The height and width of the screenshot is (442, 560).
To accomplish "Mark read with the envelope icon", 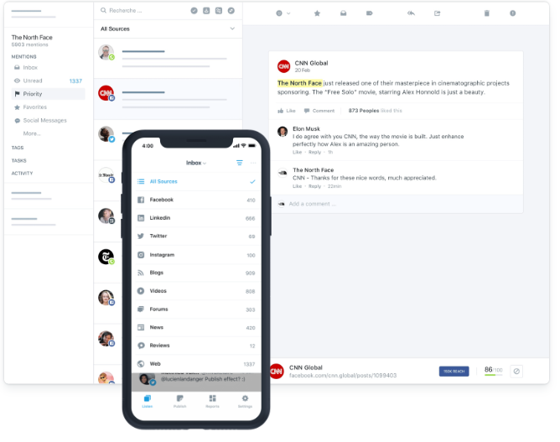I will (343, 13).
